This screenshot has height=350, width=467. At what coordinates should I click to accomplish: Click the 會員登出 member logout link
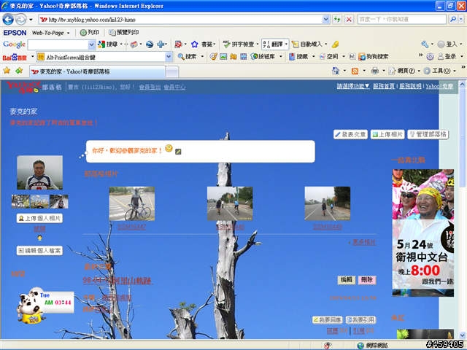point(150,87)
